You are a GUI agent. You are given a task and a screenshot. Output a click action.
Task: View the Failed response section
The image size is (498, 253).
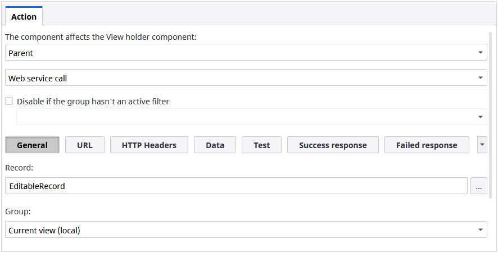(x=427, y=145)
